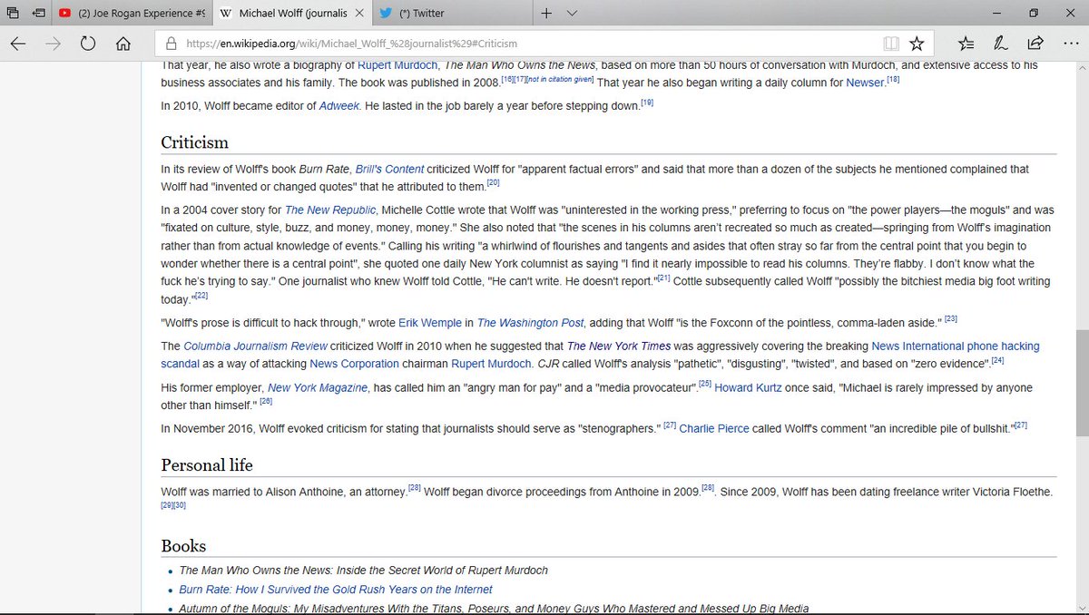Click the padlock site security icon
1089x615 pixels.
(x=170, y=44)
